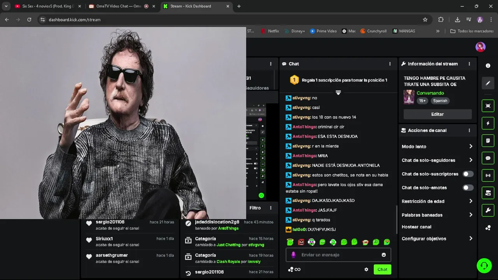The image size is (498, 280).
Task: Click the purple microphone icon in chat box
Action: click(x=293, y=255)
